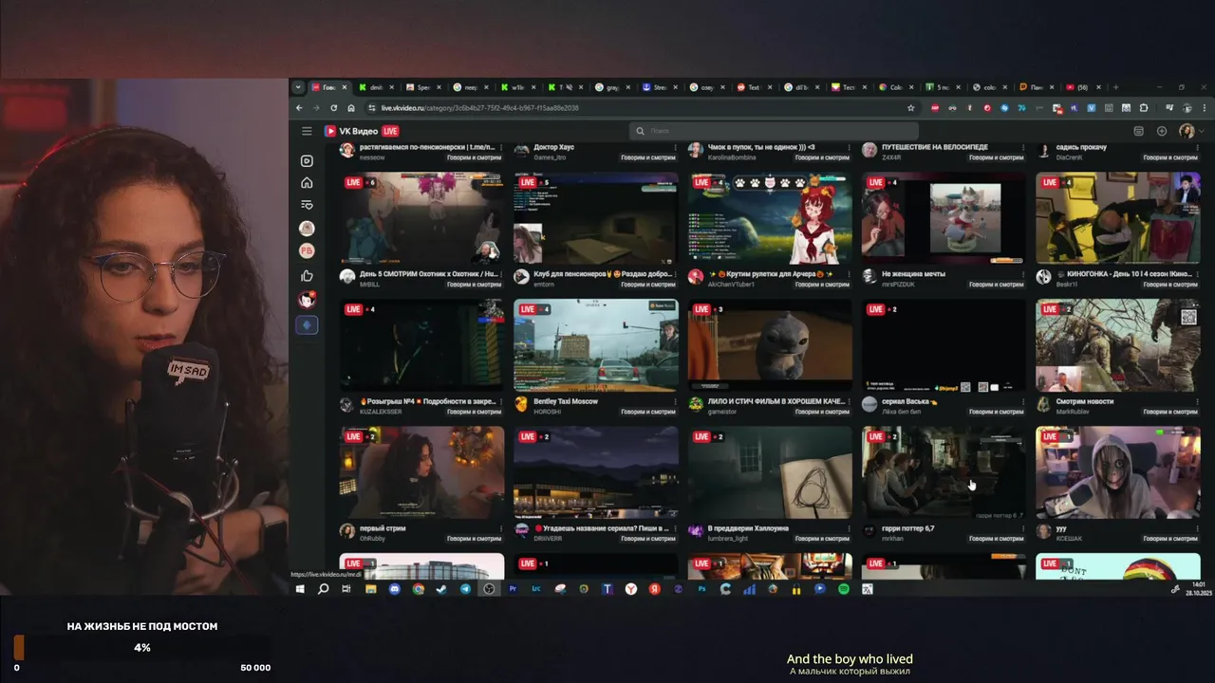Open Yandex Browser from the taskbar

pos(631,589)
